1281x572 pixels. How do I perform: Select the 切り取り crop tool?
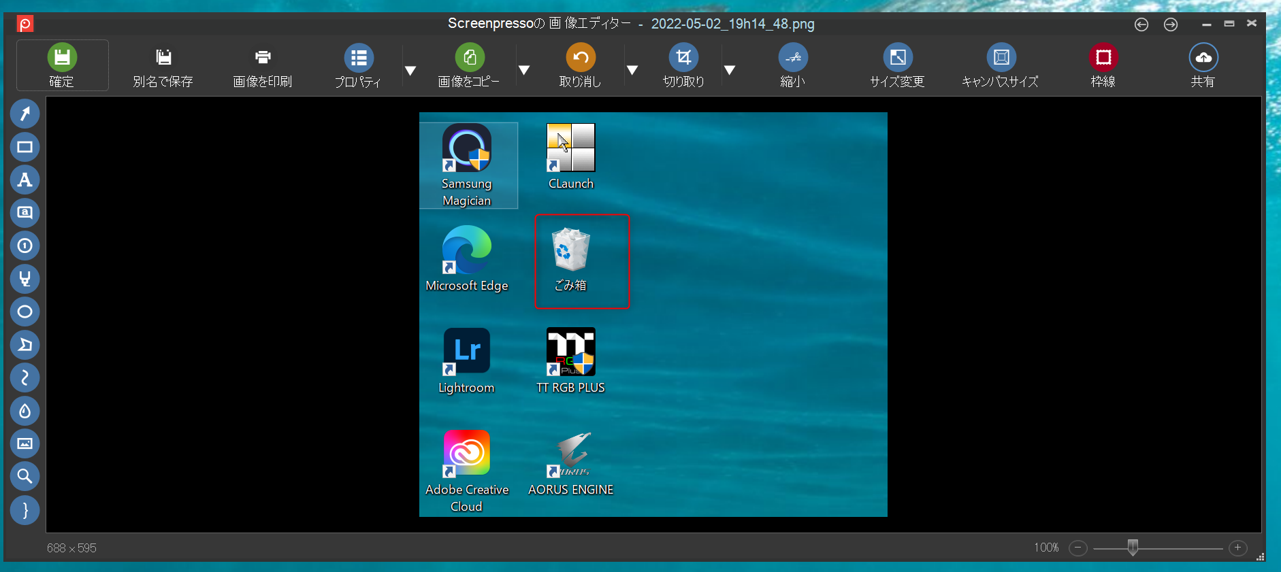pos(683,57)
